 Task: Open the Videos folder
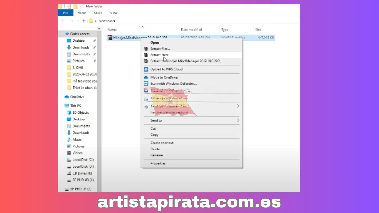pos(78,153)
